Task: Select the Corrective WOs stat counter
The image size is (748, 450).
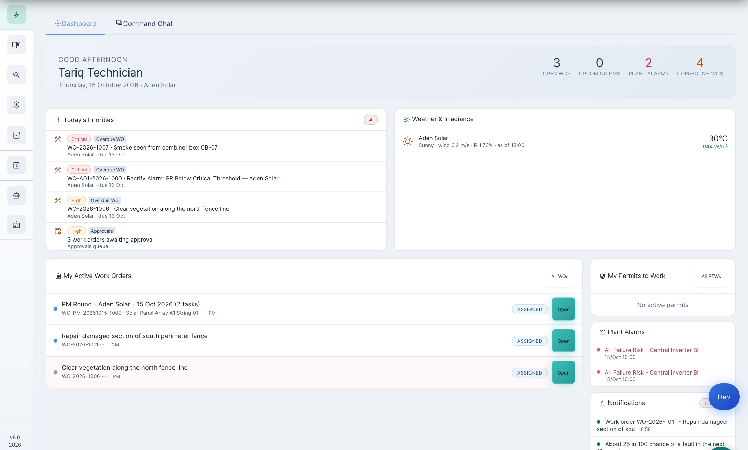Action: (700, 66)
